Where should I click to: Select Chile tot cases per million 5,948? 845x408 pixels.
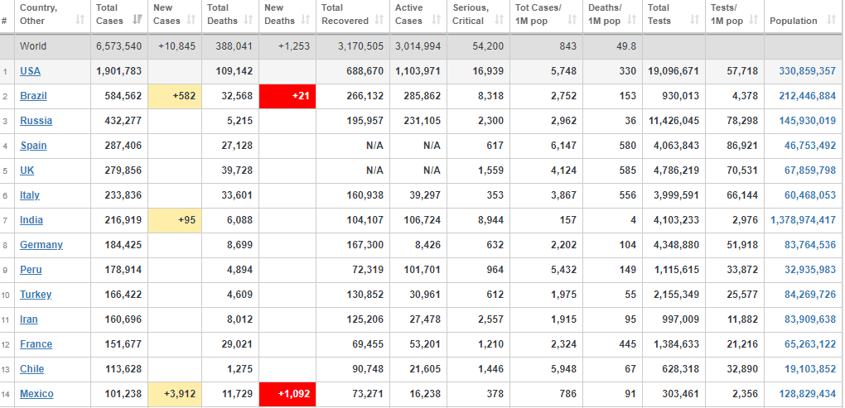click(563, 369)
